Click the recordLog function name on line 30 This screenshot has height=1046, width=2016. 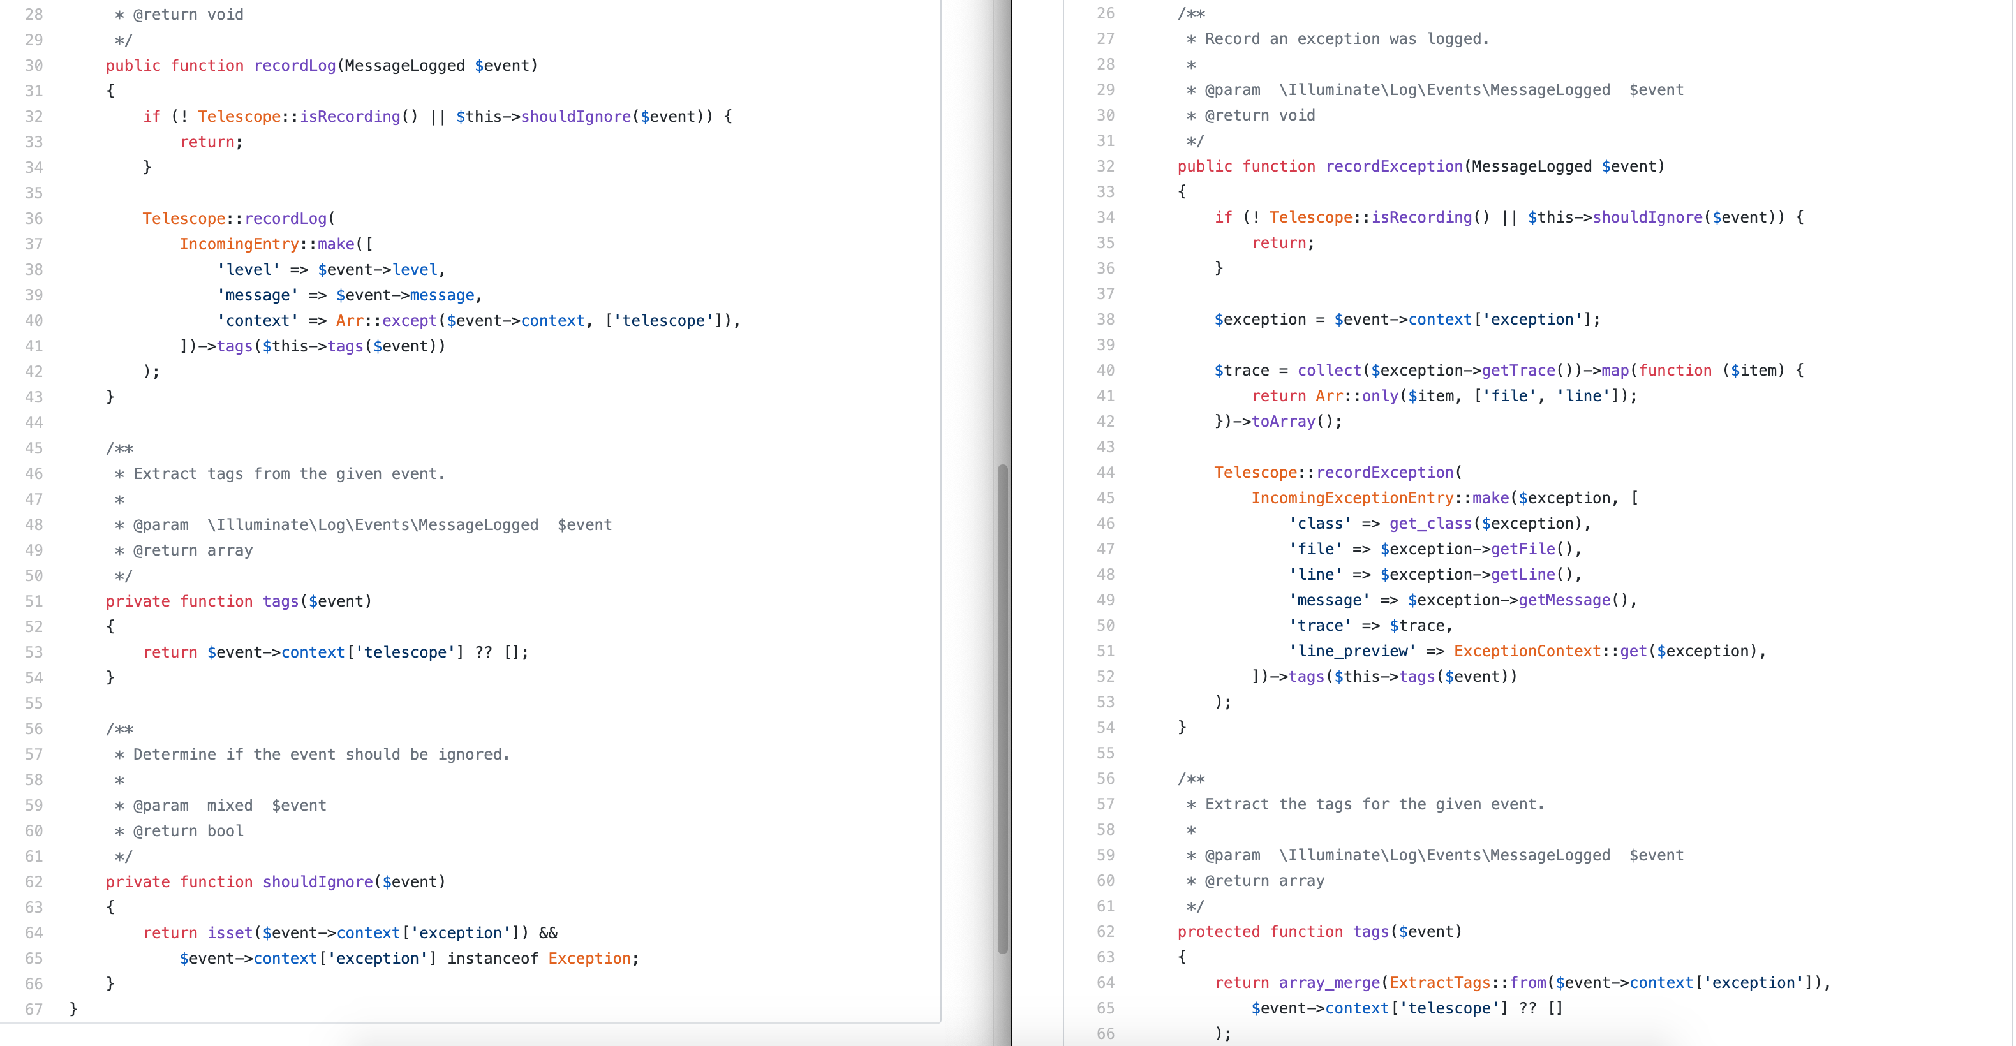pos(295,66)
